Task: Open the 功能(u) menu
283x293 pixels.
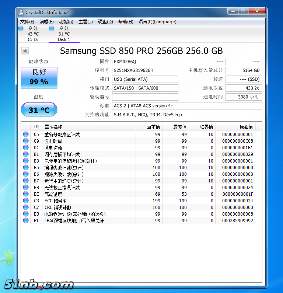Action: click(x=66, y=22)
